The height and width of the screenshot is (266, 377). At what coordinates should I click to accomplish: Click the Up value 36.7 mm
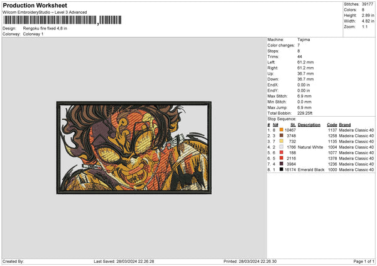click(305, 73)
